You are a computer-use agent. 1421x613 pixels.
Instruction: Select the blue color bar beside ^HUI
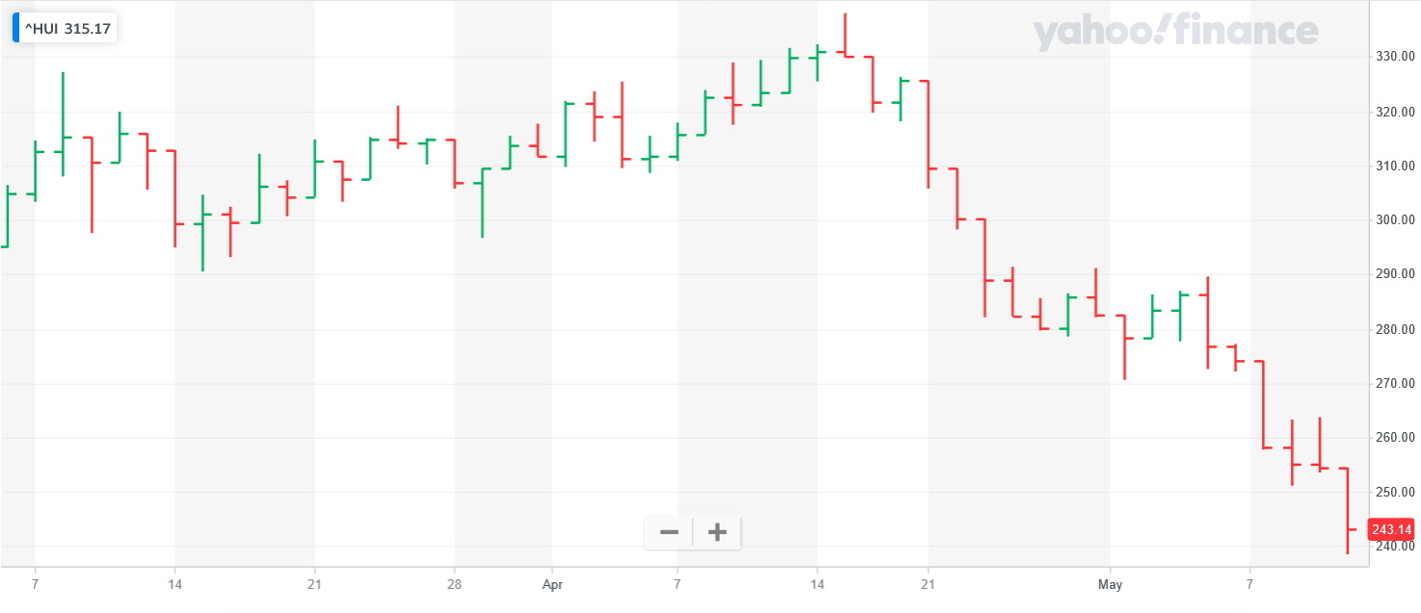coord(15,29)
